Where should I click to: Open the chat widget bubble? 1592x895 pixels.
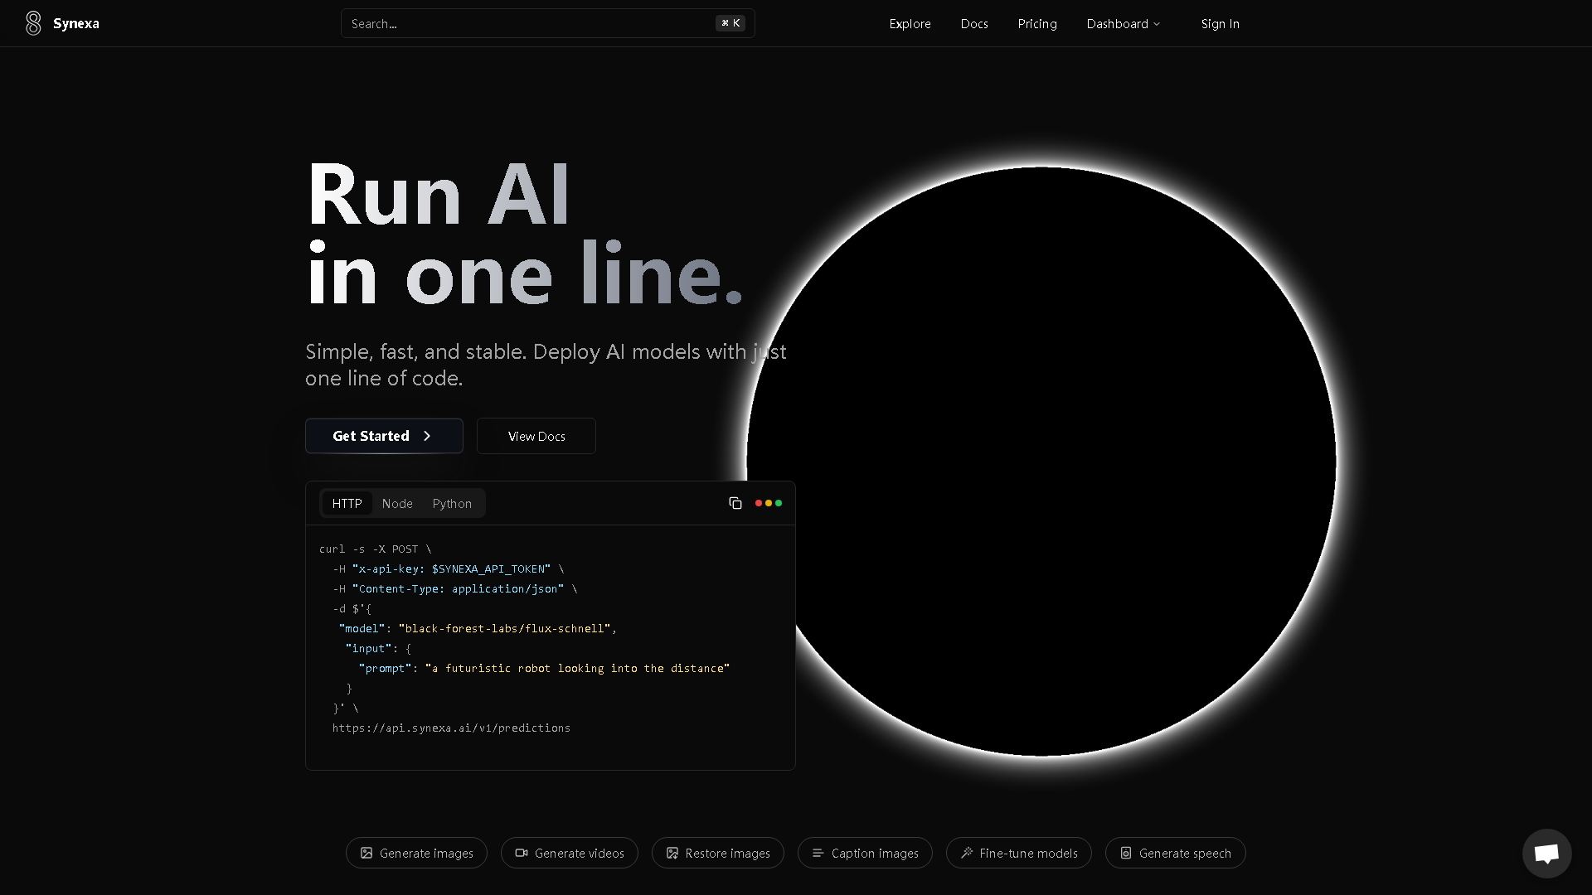1546,853
